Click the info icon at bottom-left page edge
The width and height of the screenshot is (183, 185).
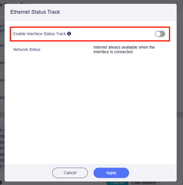[1, 182]
